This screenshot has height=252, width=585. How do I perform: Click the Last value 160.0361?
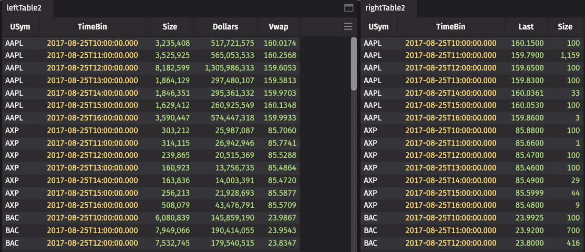click(x=527, y=93)
